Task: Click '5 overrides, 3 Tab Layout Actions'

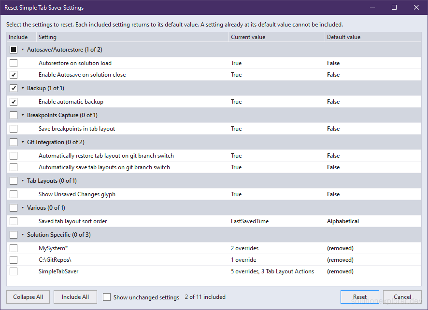Action: (x=272, y=271)
